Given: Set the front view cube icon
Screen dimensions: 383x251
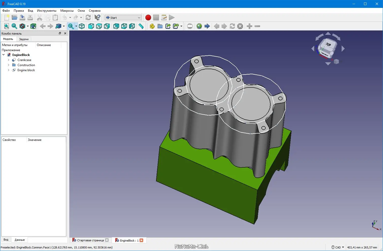Looking at the screenshot, I should pos(91,26).
